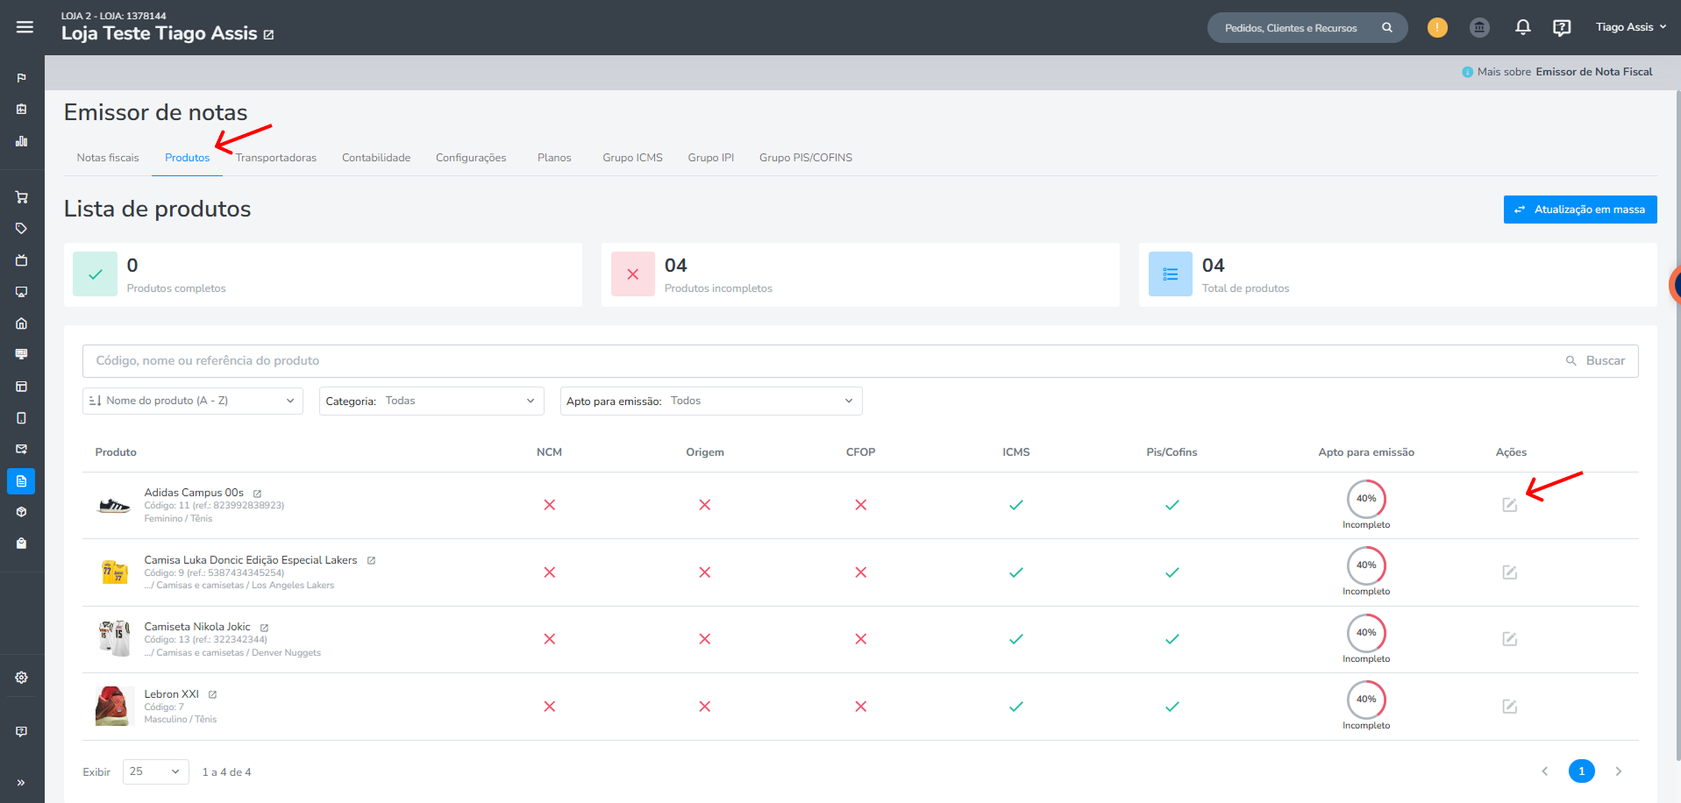Screen dimensions: 1681x803
Task: Open the shopping bag sidebar icon
Action: (21, 544)
